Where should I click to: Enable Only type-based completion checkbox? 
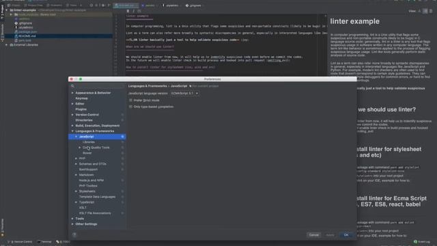130,107
